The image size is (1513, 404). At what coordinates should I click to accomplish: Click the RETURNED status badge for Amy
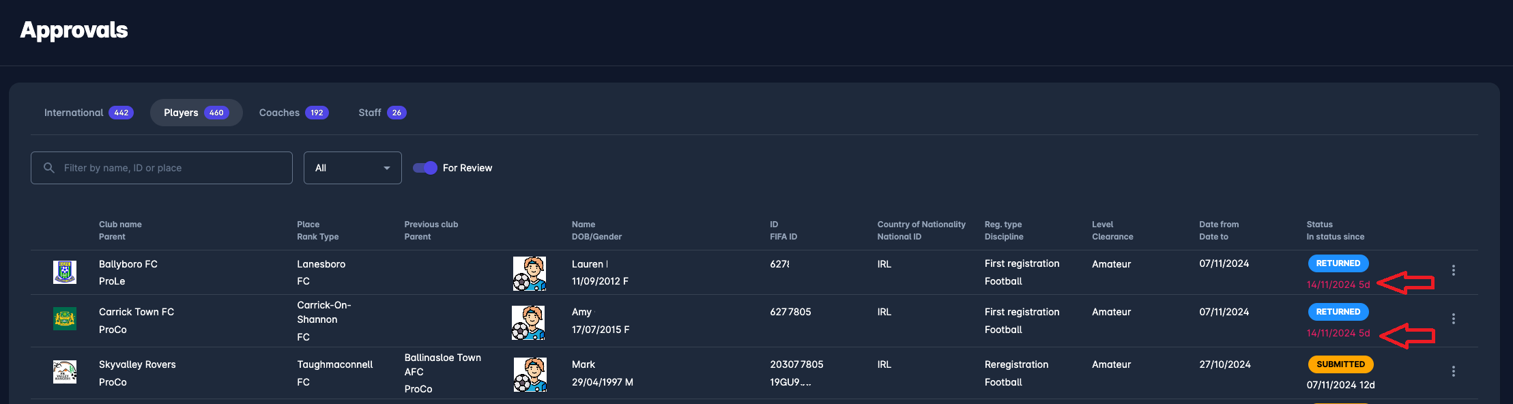1338,312
